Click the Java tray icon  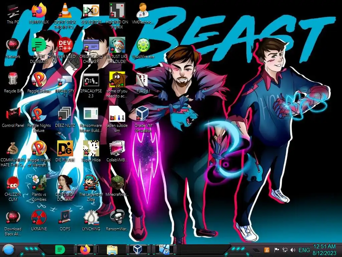(x=267, y=250)
